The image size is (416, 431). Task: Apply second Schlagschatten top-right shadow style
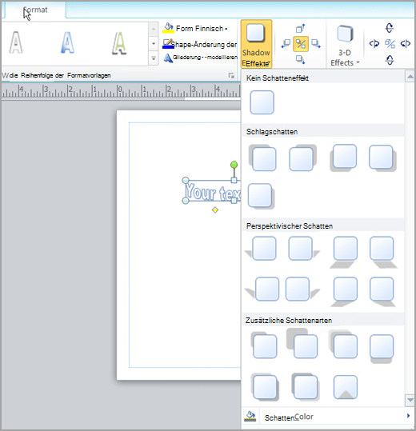click(x=302, y=158)
